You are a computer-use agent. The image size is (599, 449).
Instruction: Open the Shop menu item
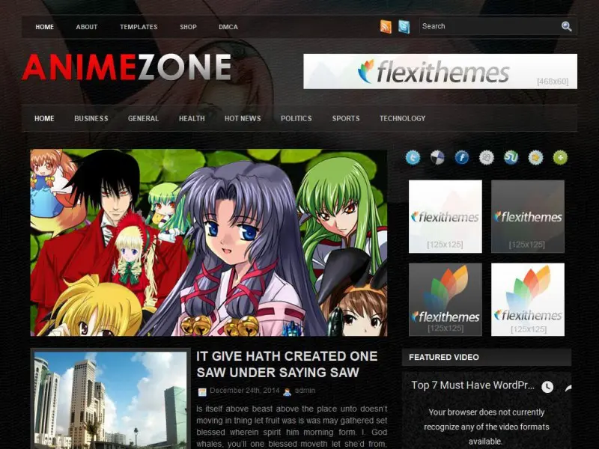(x=189, y=27)
